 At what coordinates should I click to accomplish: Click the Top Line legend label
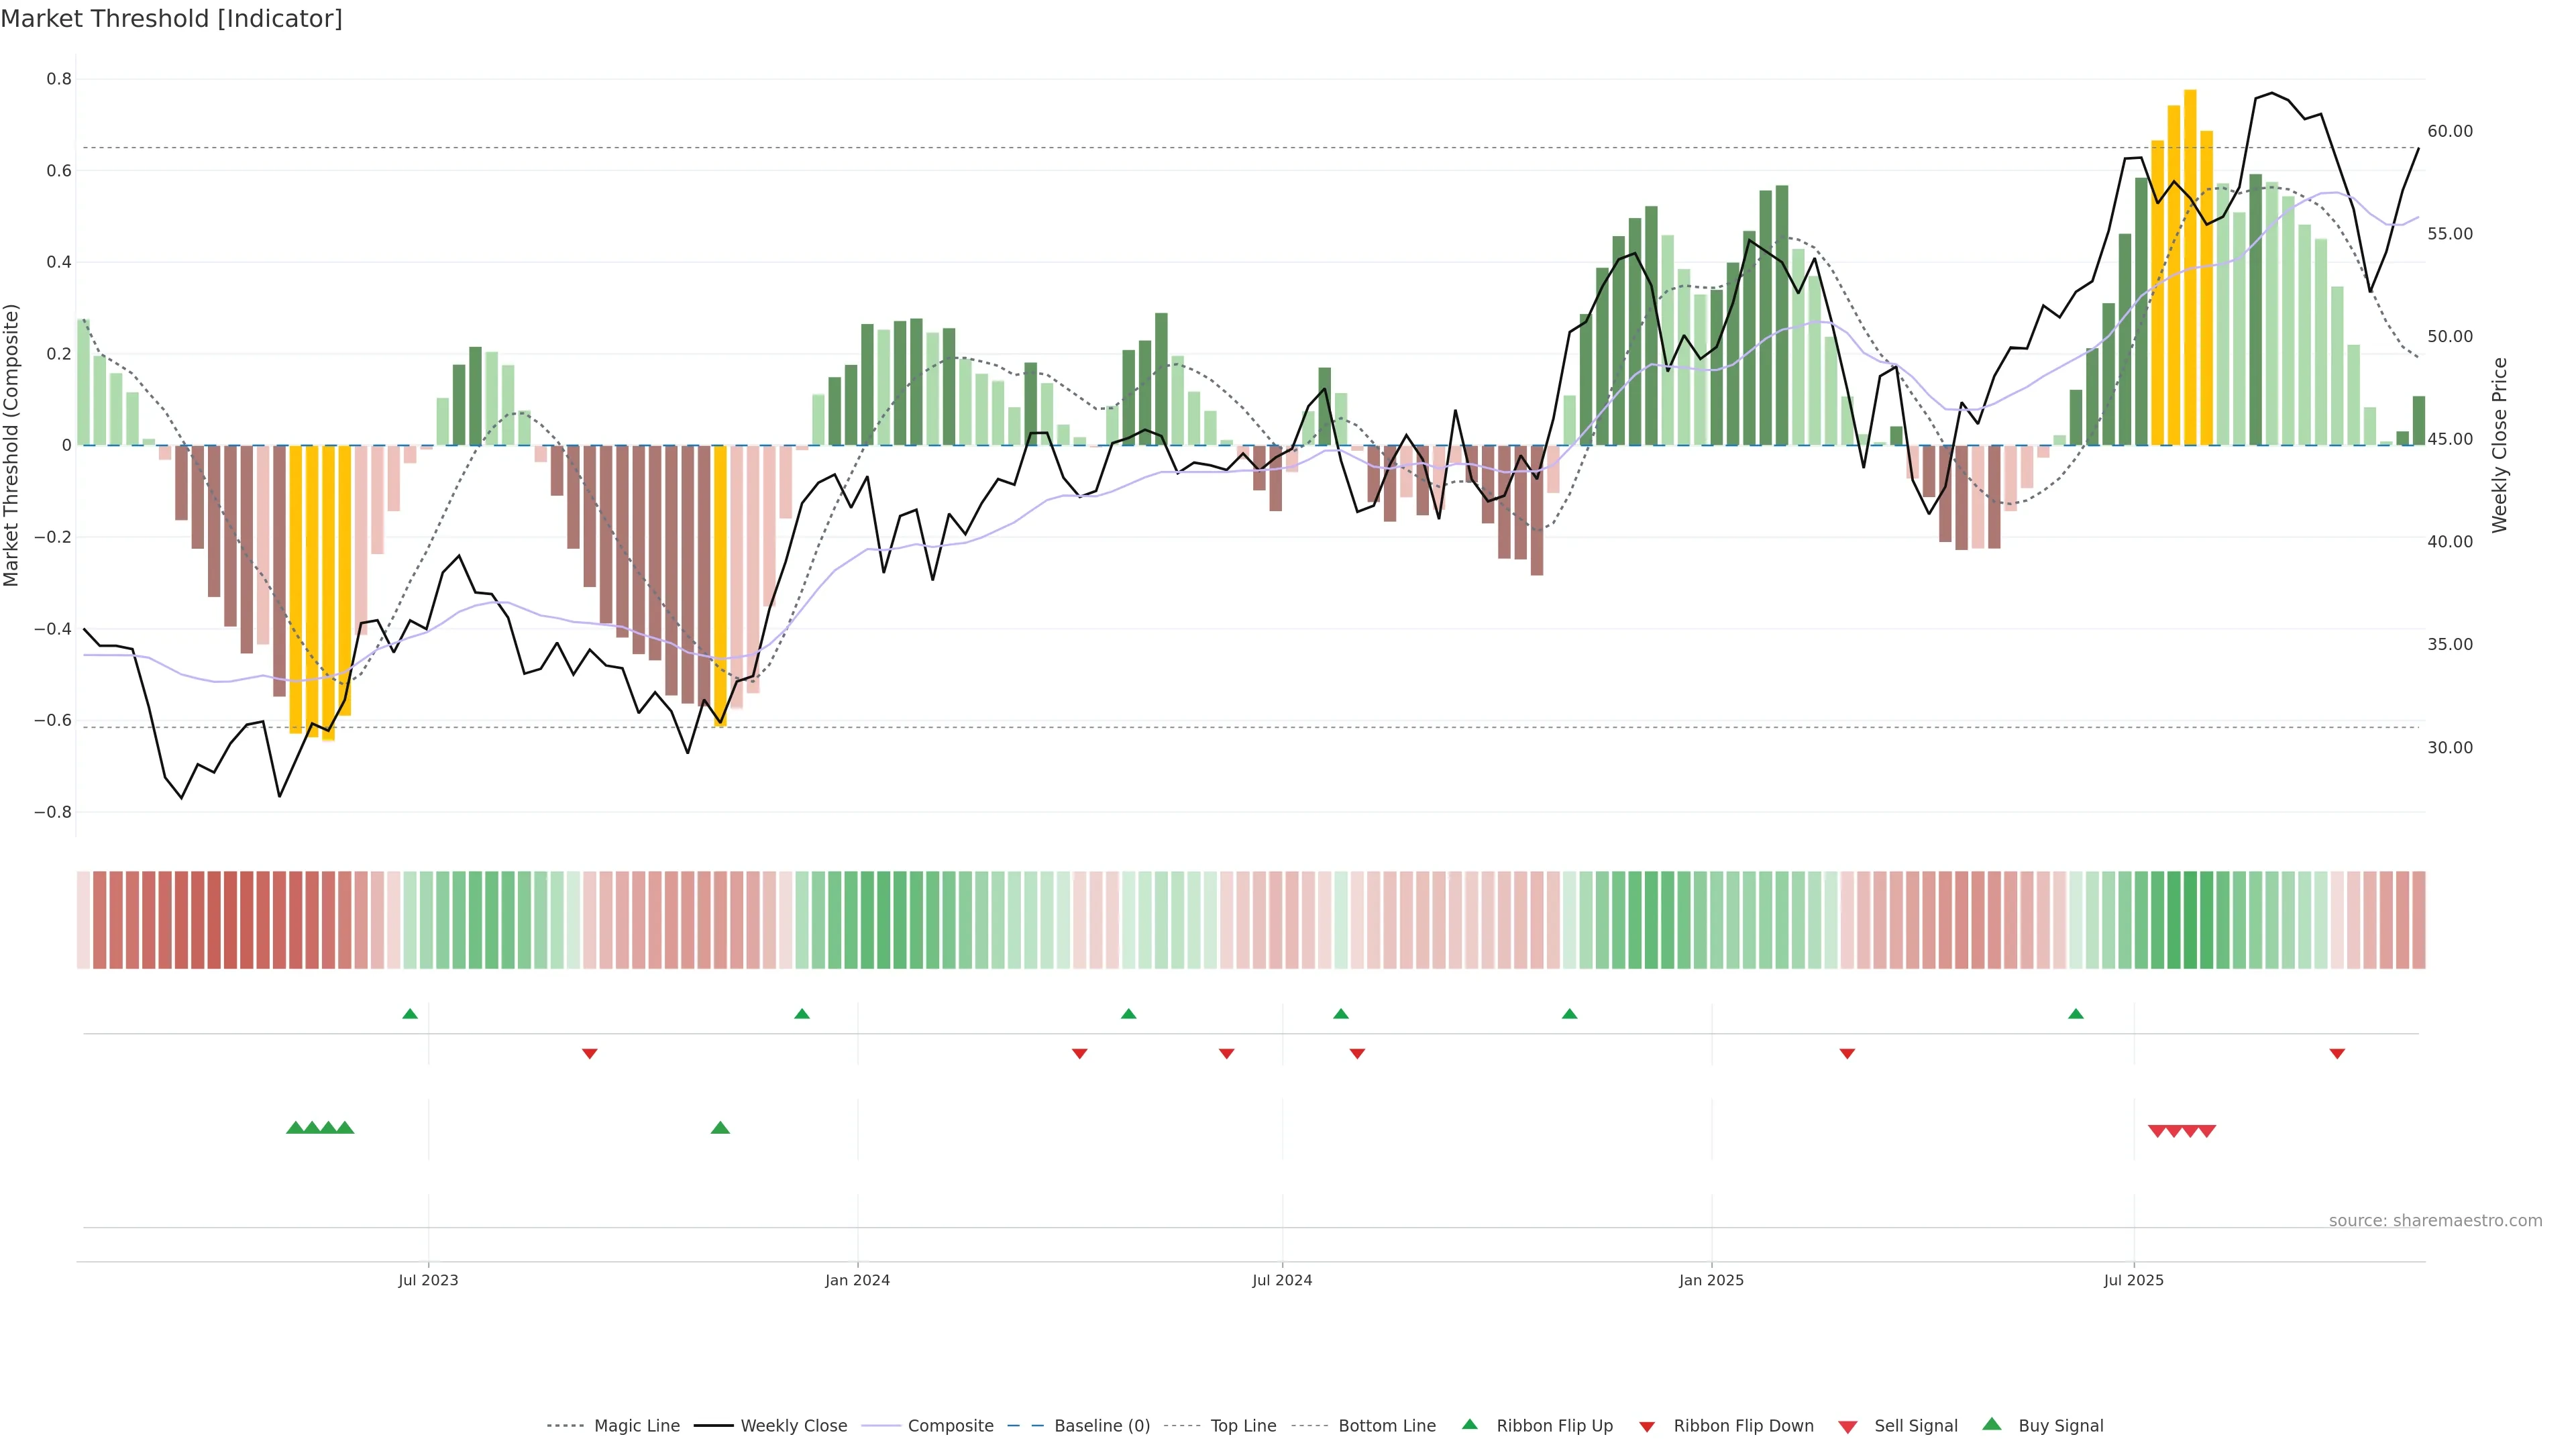[x=1243, y=1426]
